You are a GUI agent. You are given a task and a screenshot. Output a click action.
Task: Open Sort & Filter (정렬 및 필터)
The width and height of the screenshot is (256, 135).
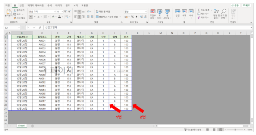[x=216, y=14]
